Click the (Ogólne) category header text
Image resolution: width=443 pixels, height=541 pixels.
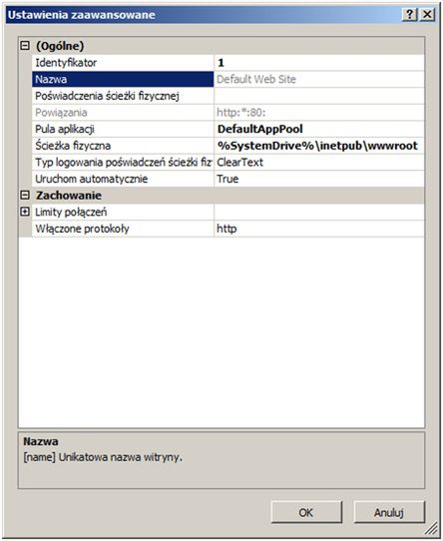[60, 46]
